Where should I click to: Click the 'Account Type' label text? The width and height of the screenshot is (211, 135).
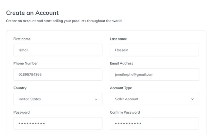[x=121, y=88]
